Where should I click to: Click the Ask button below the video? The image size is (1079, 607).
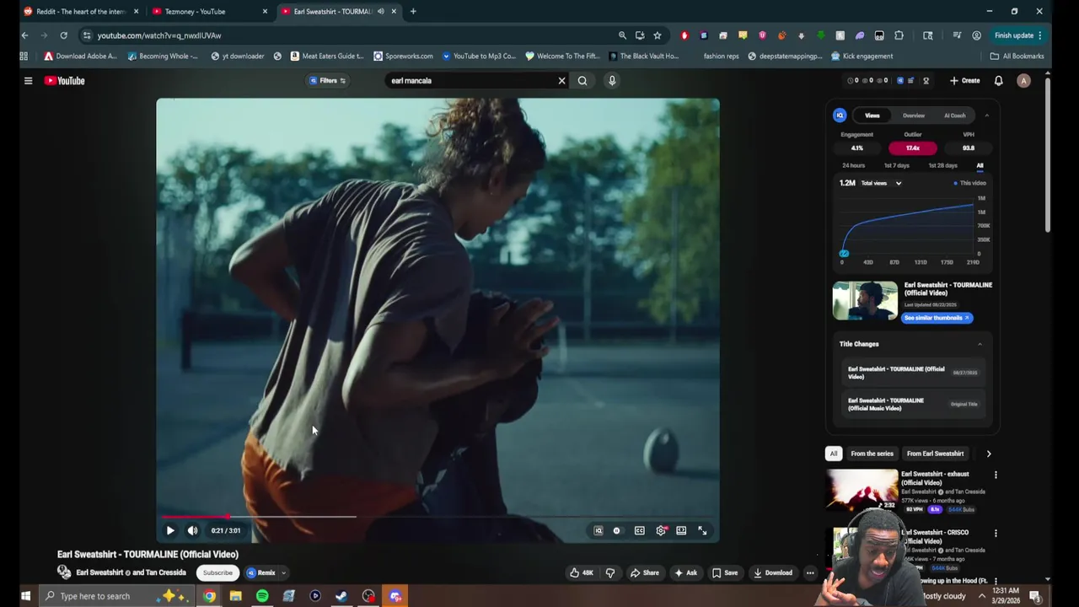(686, 572)
